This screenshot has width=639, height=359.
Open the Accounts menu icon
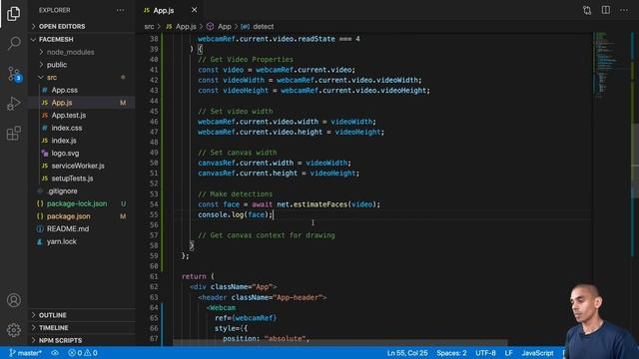[x=13, y=300]
